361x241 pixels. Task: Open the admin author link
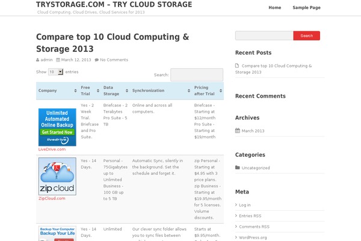[46, 60]
